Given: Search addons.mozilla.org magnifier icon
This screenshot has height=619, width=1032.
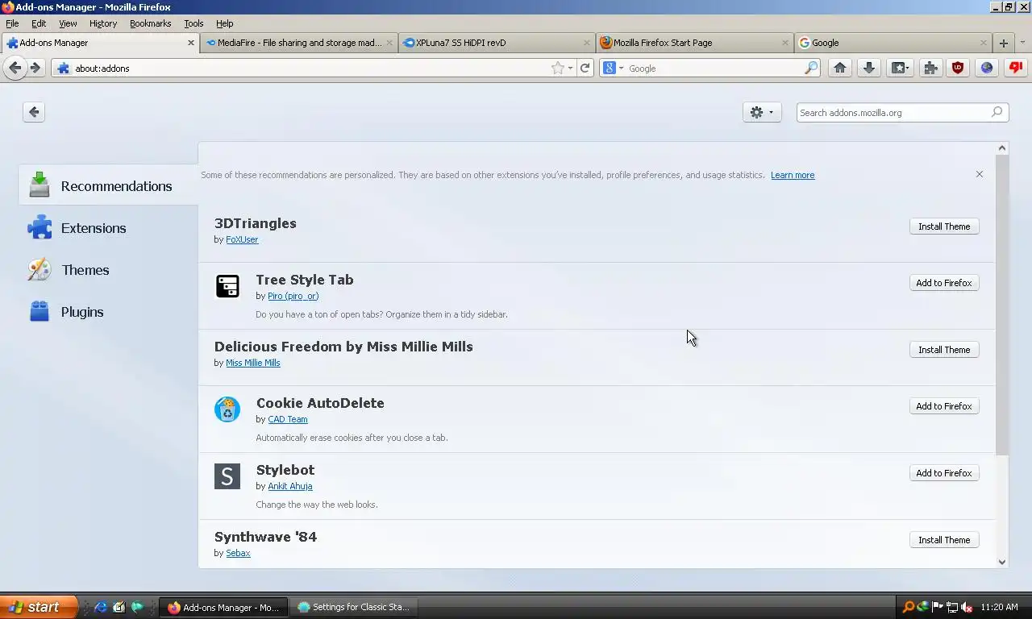Looking at the screenshot, I should 997,112.
